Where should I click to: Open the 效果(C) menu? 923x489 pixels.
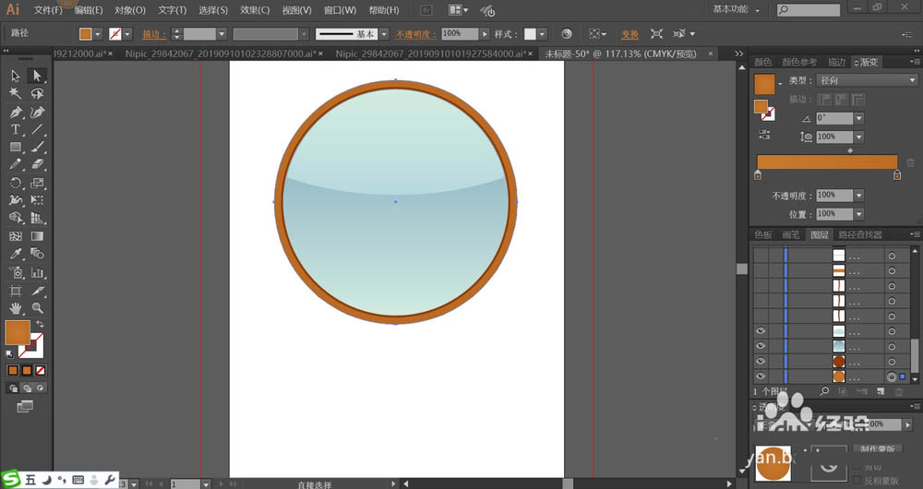pos(255,10)
